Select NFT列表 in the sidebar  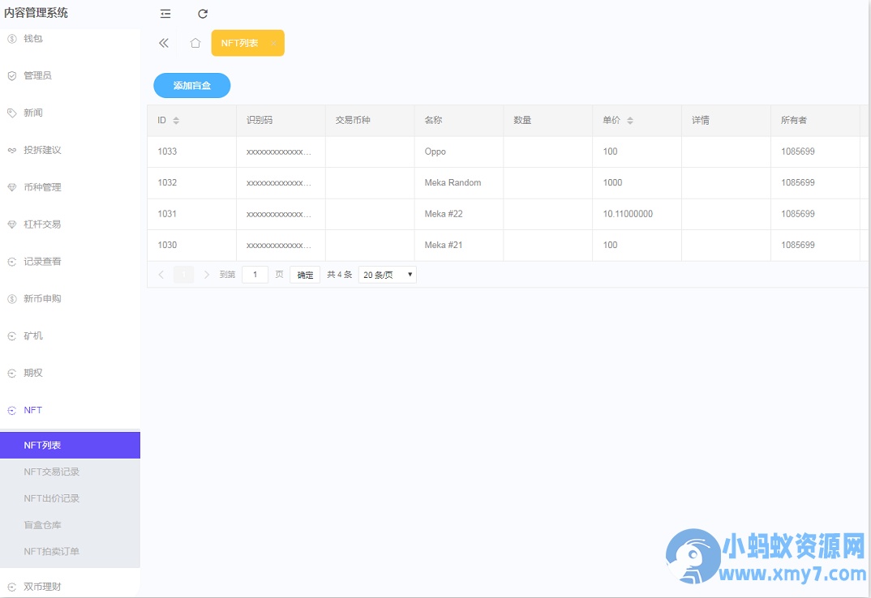point(70,446)
